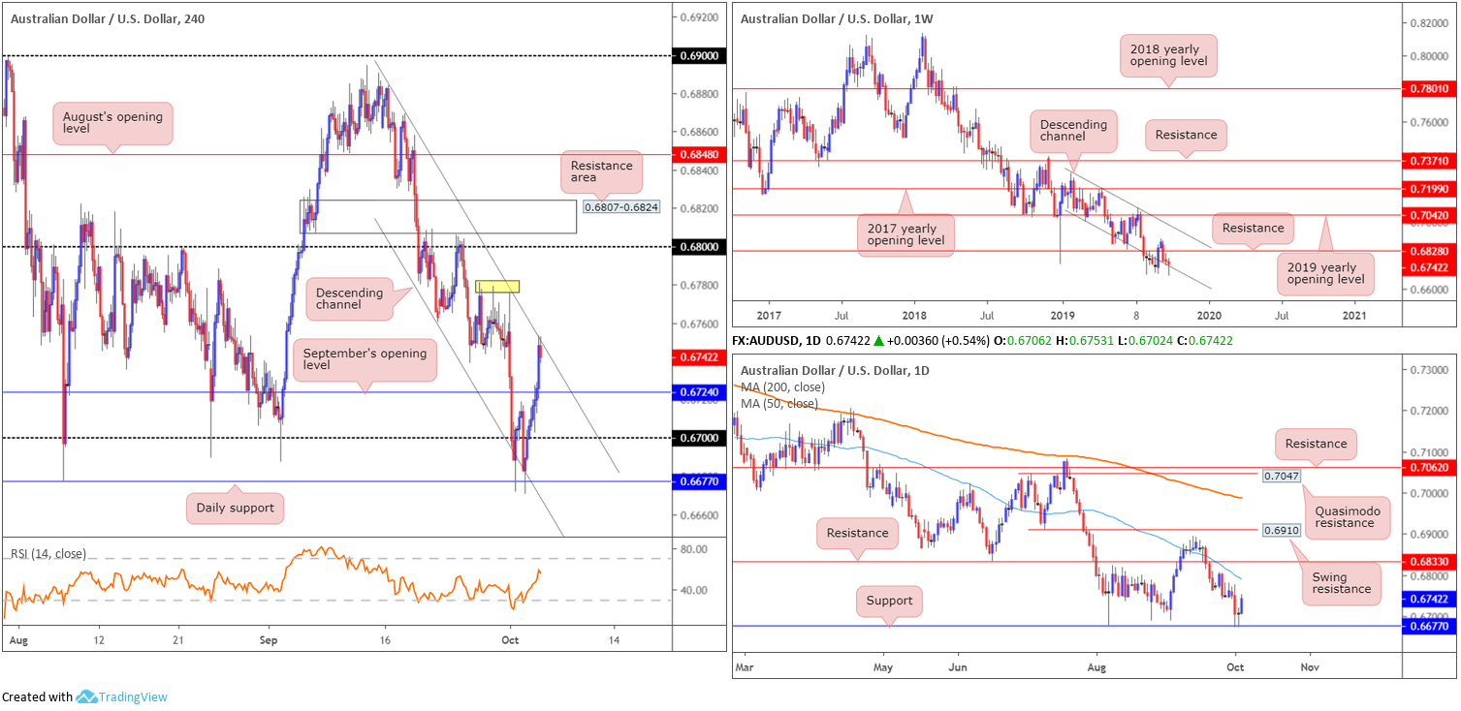
Task: Click the RSI (14, close) indicator label
Action: tap(48, 554)
